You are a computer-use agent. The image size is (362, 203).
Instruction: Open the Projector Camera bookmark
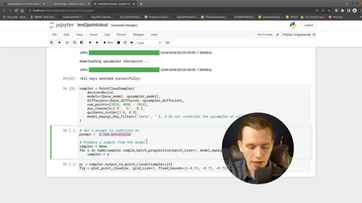coord(157,17)
